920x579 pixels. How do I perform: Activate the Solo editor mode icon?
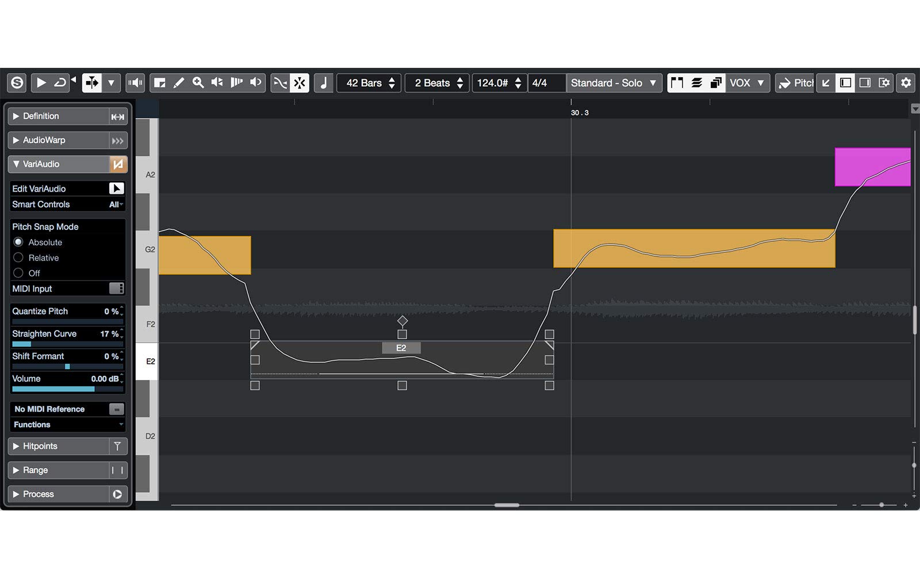(16, 83)
